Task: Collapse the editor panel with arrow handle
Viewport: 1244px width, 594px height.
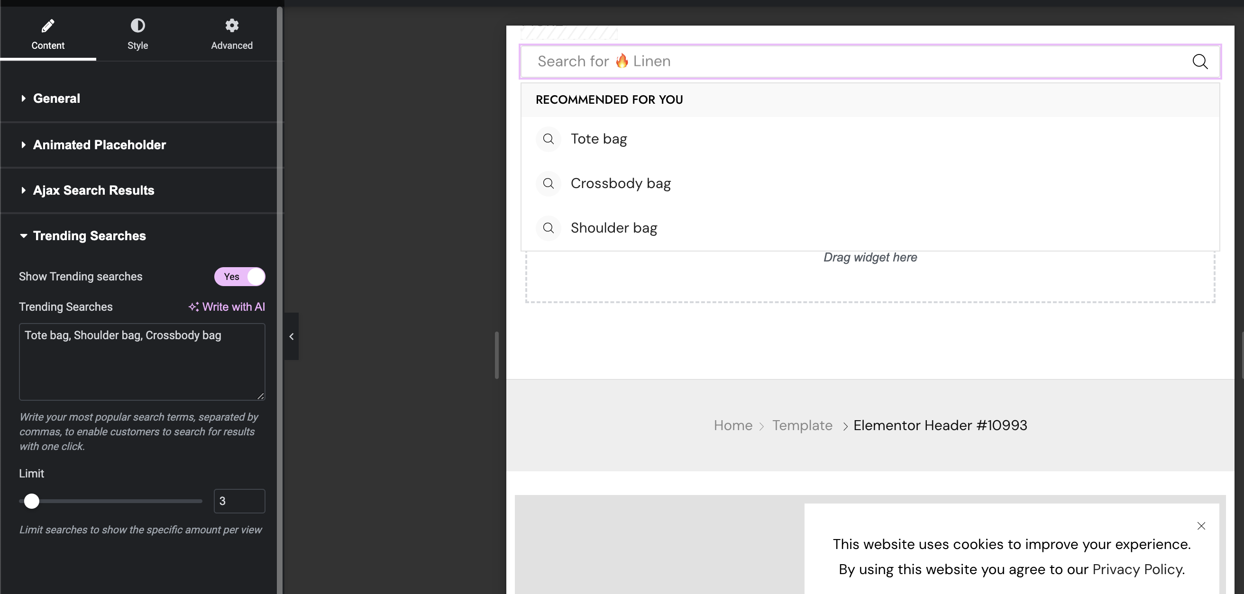Action: (291, 336)
